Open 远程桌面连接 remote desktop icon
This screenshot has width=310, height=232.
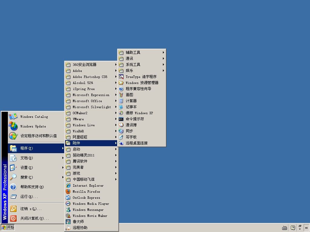click(x=121, y=143)
